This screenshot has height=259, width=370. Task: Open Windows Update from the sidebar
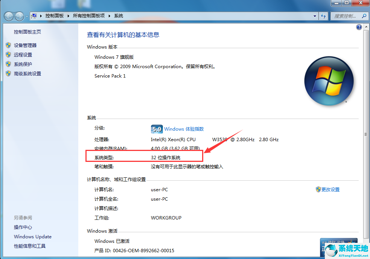[32, 236]
